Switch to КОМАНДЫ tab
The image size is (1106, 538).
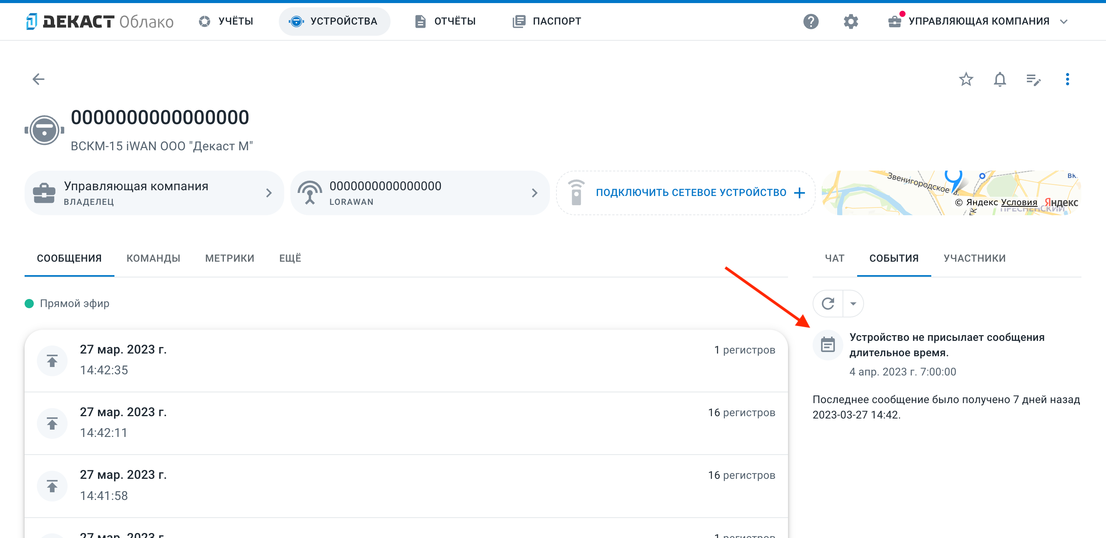[x=153, y=258]
